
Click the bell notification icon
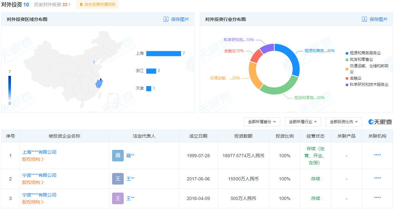pyautogui.click(x=81, y=5)
